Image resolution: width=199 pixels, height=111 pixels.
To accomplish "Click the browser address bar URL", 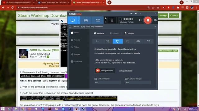I will [34, 7].
